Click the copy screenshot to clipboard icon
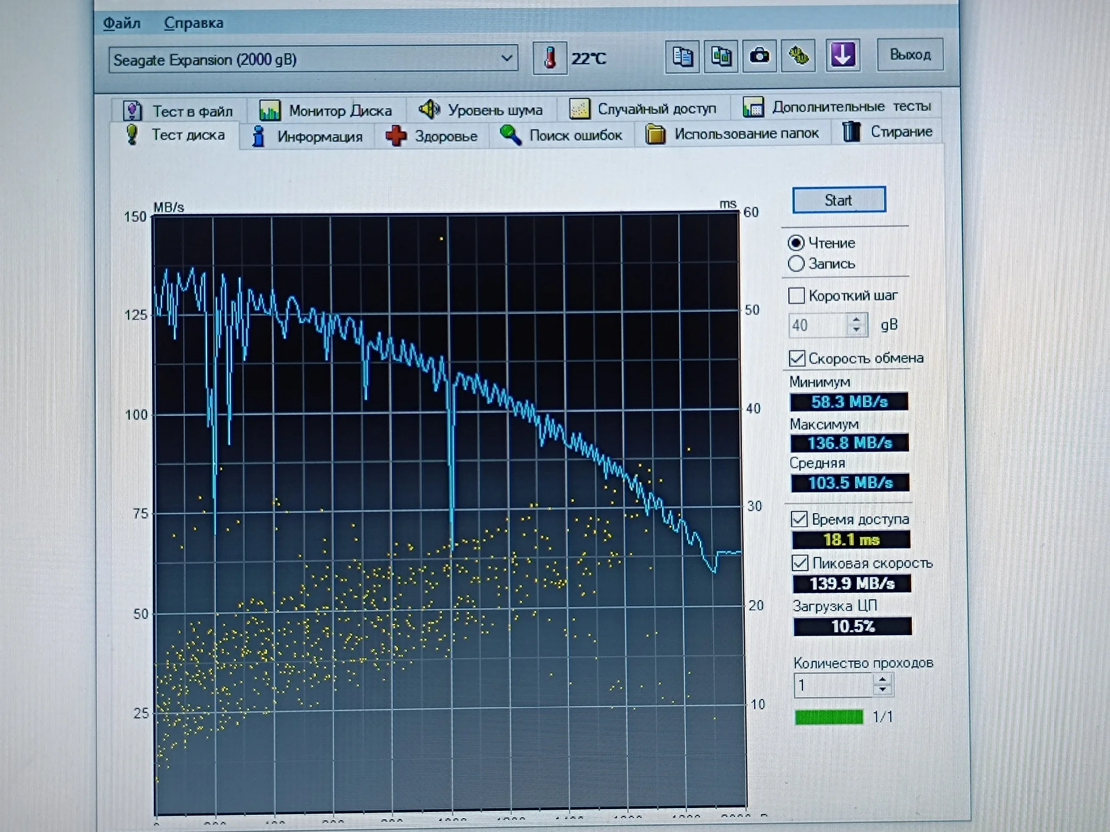 (721, 57)
